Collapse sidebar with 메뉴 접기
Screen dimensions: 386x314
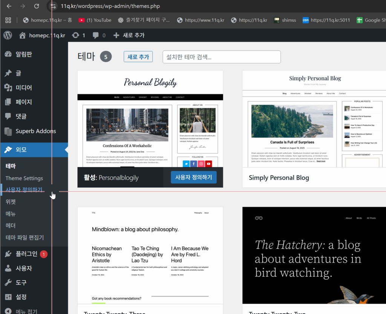[34, 311]
